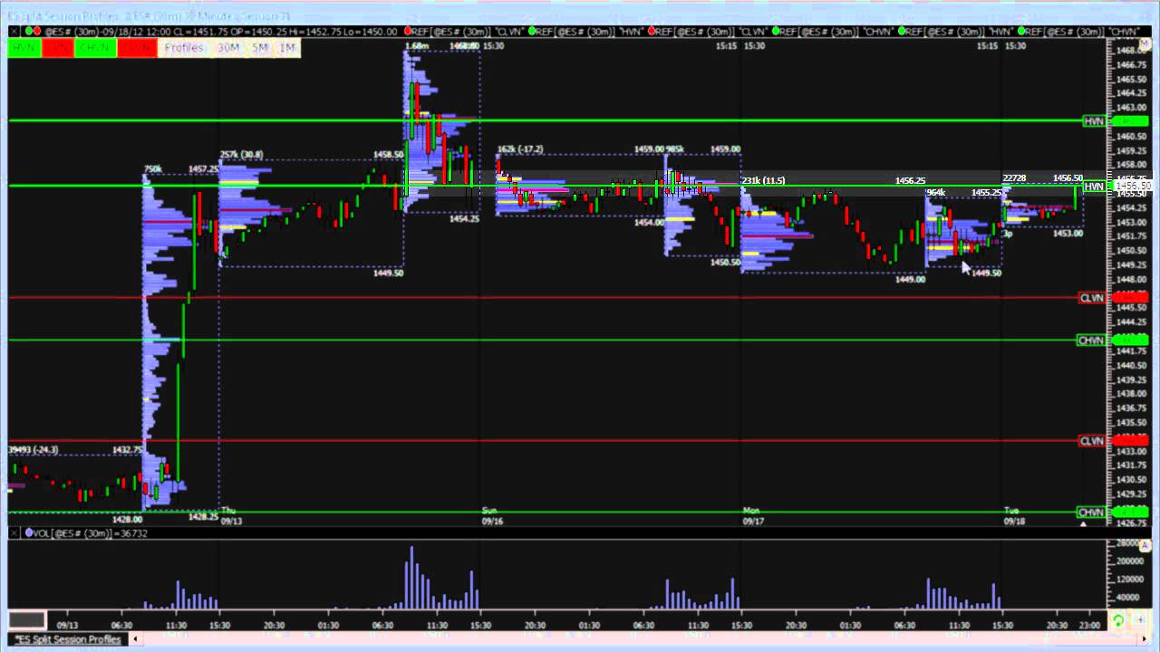The image size is (1160, 652).
Task: Switch chart to 1M interval
Action: [287, 47]
